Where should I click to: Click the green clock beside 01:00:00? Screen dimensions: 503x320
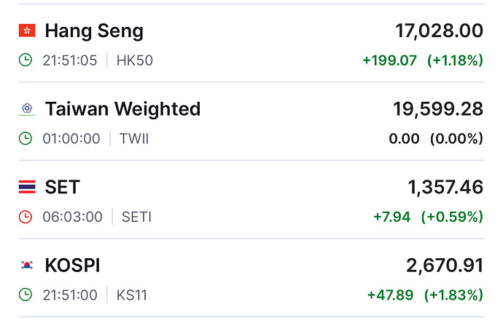click(26, 139)
